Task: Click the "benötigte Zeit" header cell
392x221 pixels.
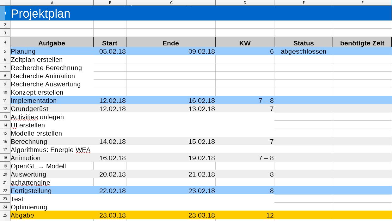Action: (362, 43)
